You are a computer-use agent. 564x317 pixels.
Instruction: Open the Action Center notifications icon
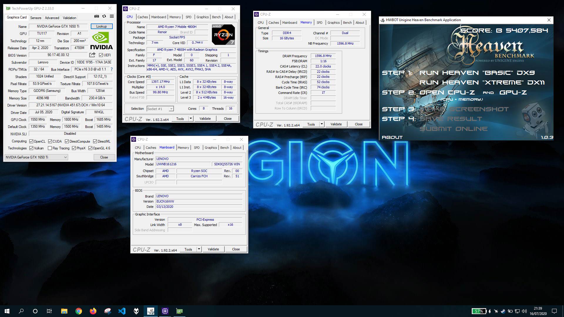click(554, 311)
